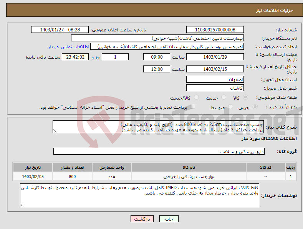Toggle the اسناد خزانه اسلامی payment checkbox

point(193,106)
